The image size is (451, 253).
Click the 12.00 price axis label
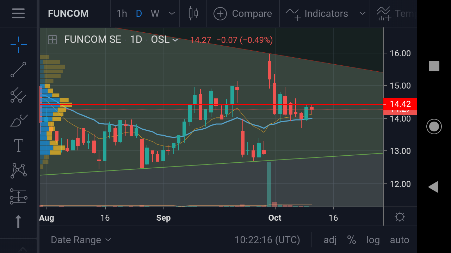click(400, 184)
